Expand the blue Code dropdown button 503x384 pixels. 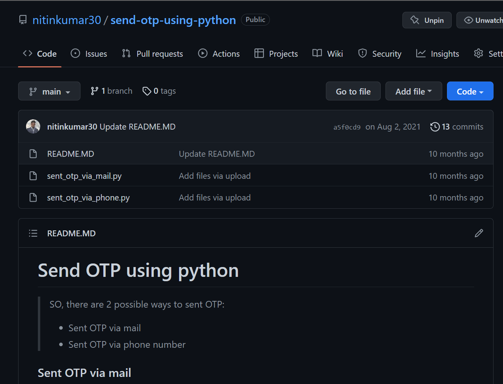pyautogui.click(x=470, y=91)
